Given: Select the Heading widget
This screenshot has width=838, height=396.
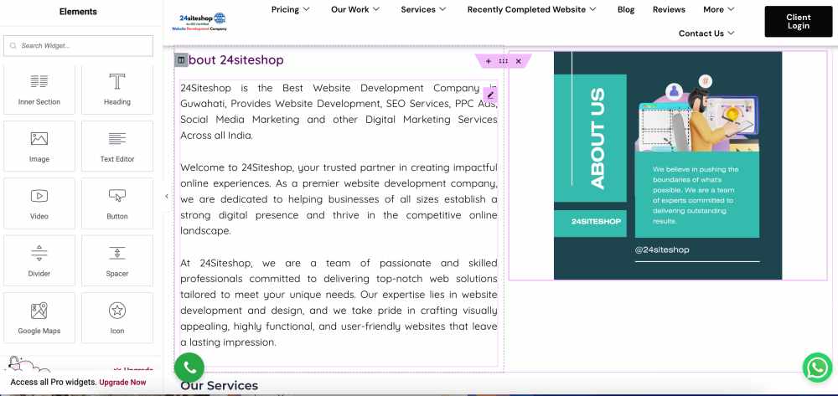Looking at the screenshot, I should (117, 89).
